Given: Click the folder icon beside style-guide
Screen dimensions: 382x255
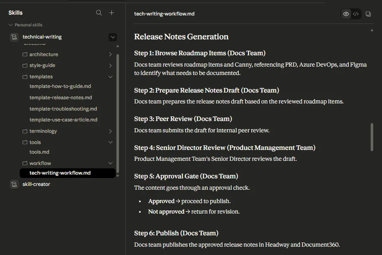Looking at the screenshot, I should click(24, 65).
